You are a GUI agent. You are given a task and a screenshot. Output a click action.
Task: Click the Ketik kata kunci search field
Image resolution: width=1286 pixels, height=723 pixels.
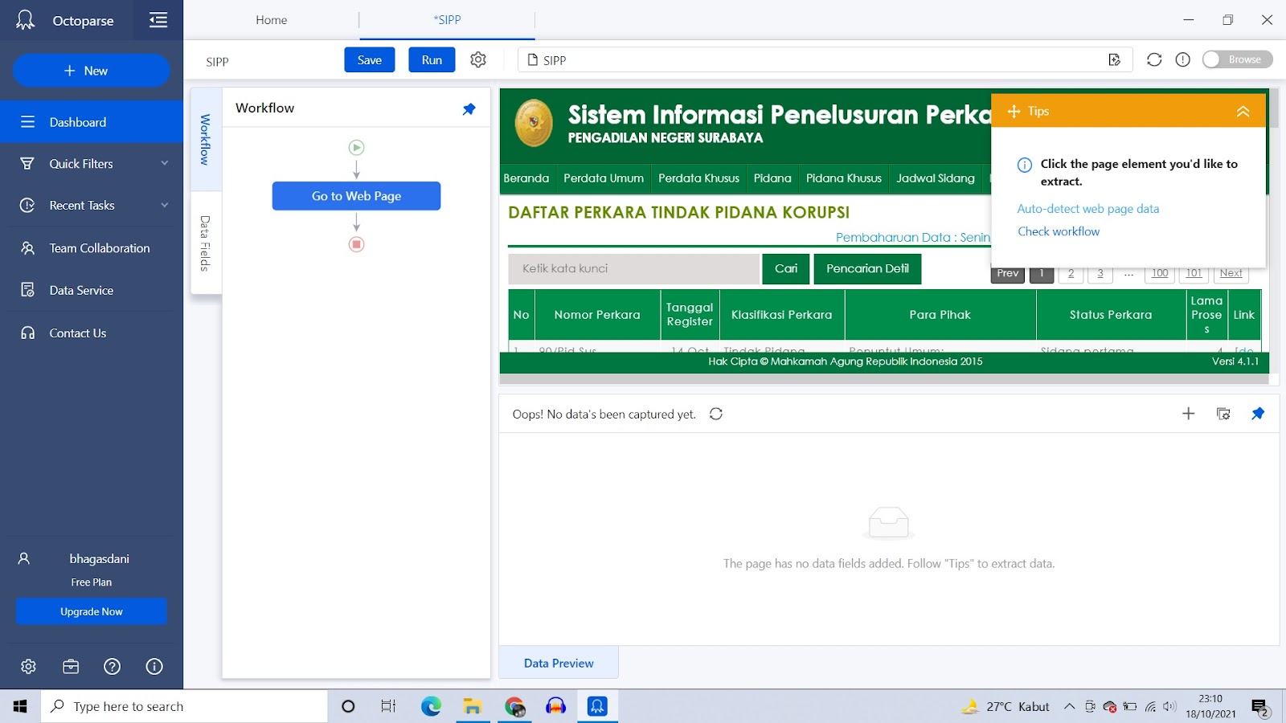click(x=633, y=268)
